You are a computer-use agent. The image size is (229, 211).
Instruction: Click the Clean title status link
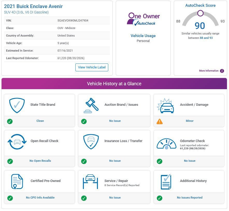40,121
